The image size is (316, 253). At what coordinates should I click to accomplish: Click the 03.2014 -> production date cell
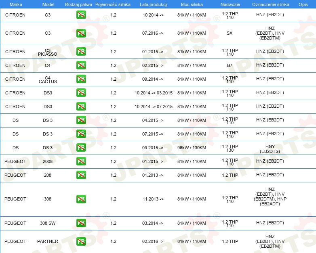tap(153, 223)
